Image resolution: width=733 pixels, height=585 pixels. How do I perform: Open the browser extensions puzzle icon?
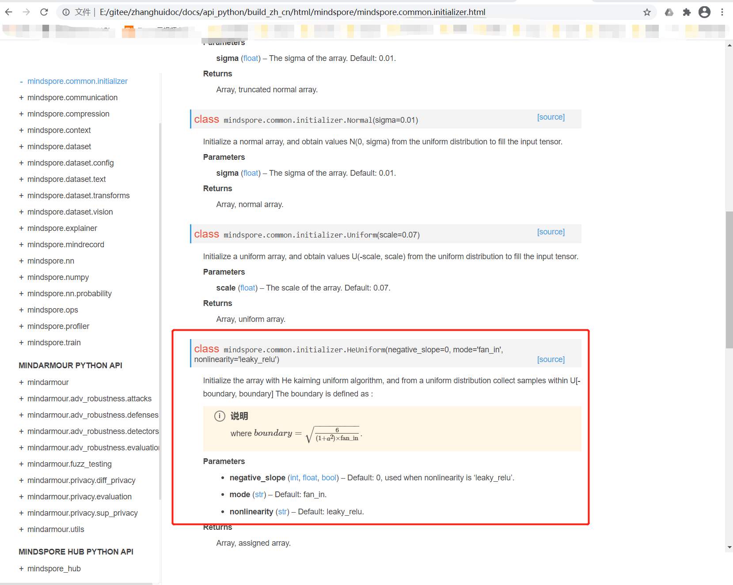point(687,12)
